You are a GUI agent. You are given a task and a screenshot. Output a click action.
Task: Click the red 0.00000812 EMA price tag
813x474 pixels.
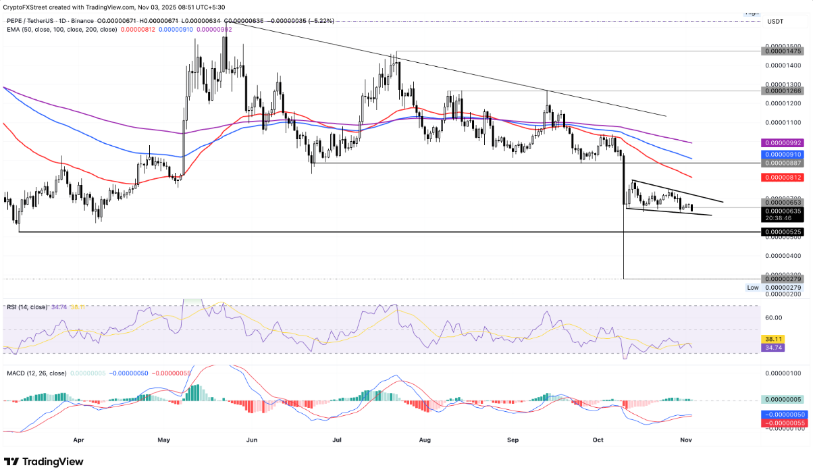[781, 178]
